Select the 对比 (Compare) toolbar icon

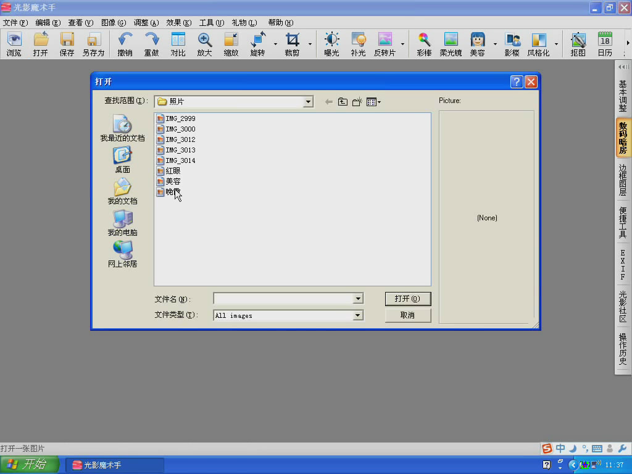pos(178,44)
